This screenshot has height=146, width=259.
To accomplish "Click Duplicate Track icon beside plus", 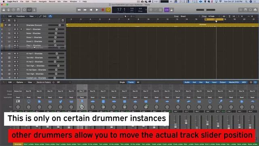I will tap(9, 20).
